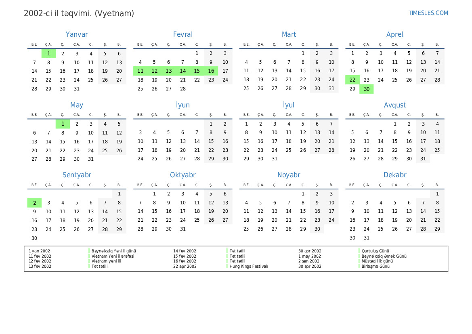
Task: Click highlighted 13 in Fevral
Action: pyautogui.click(x=169, y=71)
